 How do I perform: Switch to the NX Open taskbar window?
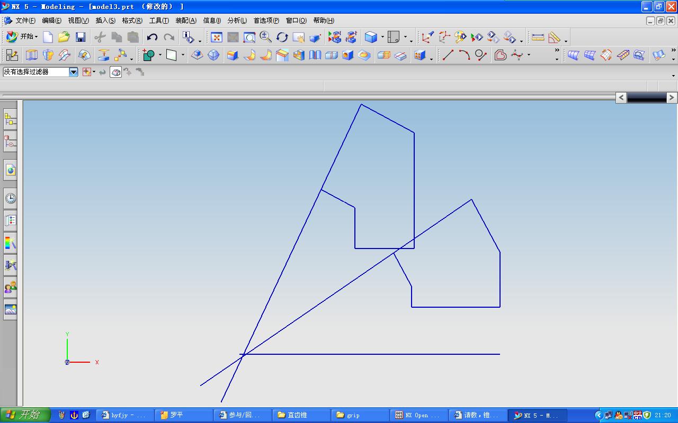419,416
